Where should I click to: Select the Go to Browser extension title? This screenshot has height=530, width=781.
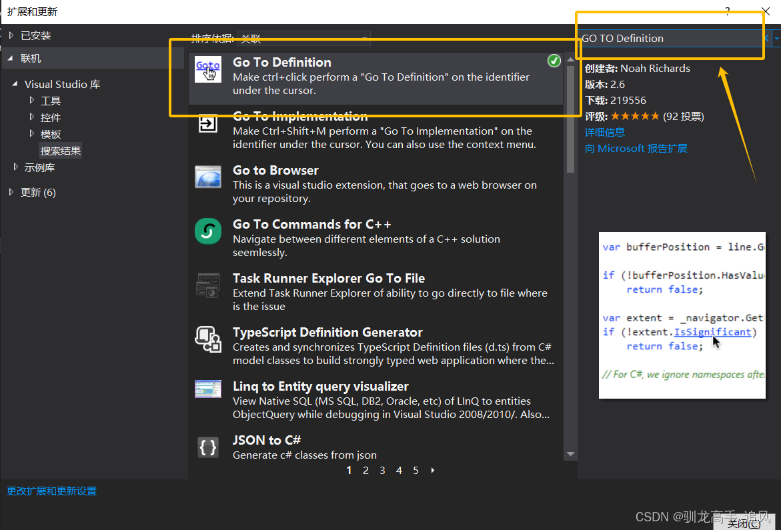(275, 170)
